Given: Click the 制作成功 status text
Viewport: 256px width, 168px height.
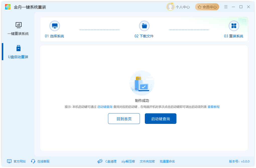Looking at the screenshot, I should (142, 101).
